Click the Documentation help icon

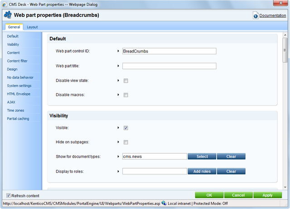click(256, 16)
